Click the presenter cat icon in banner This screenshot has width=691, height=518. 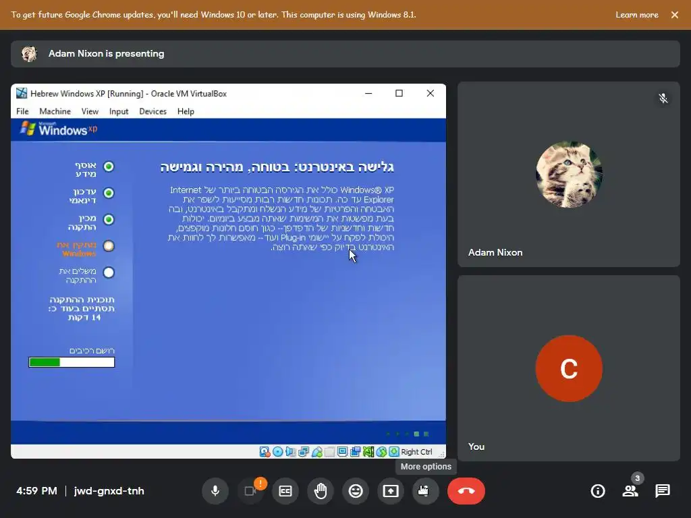tap(30, 54)
